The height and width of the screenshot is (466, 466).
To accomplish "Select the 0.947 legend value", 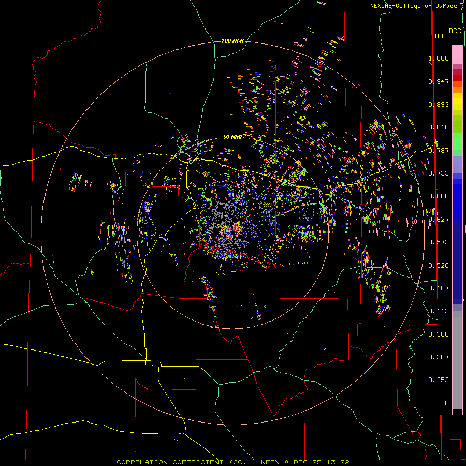I will tap(439, 81).
